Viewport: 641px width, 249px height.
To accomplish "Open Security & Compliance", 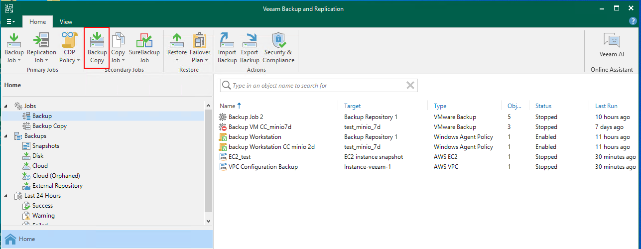I will tap(278, 48).
